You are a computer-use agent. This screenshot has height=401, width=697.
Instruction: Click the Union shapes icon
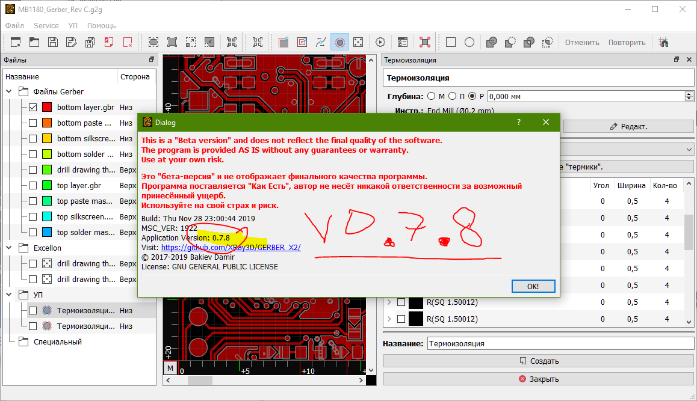492,42
